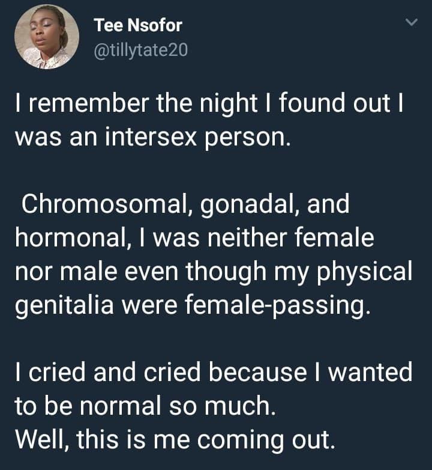Click the line starting "I cried and cried"

click(214, 374)
